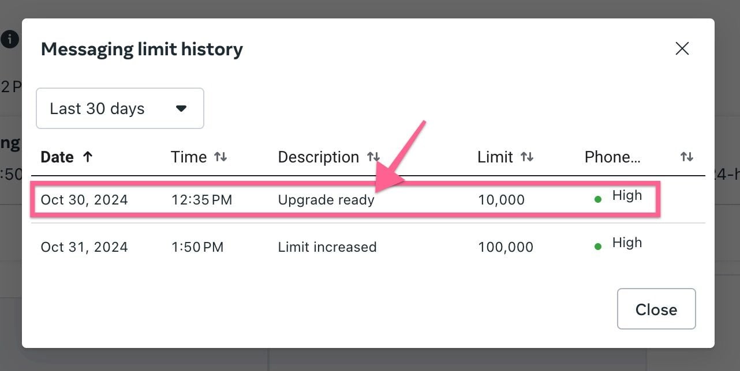Click the dropdown caret arrow icon
Screen dimensions: 740x371
pyautogui.click(x=181, y=108)
